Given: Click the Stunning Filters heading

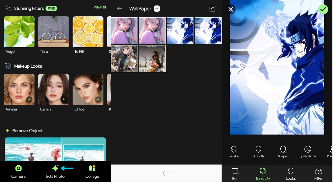Looking at the screenshot, I should coord(29,8).
